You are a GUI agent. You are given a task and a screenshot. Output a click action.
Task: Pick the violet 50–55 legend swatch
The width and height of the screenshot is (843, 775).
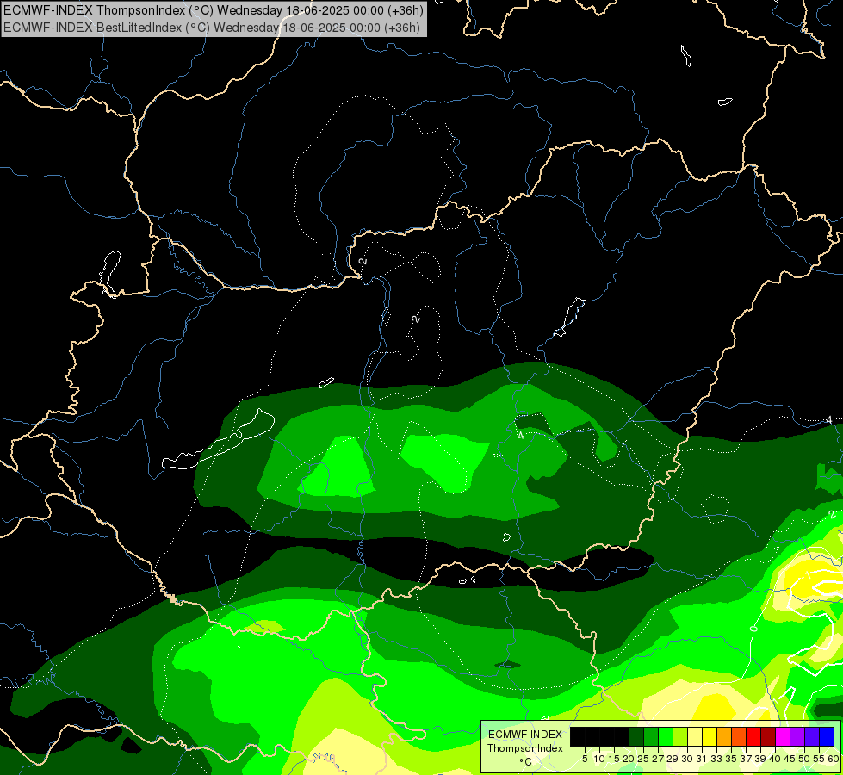812,736
